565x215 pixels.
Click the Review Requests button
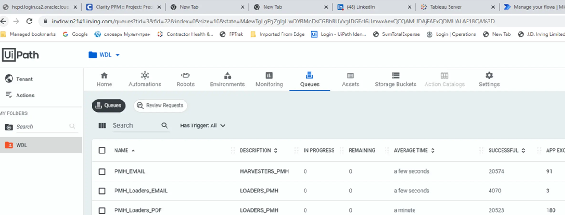(x=160, y=106)
